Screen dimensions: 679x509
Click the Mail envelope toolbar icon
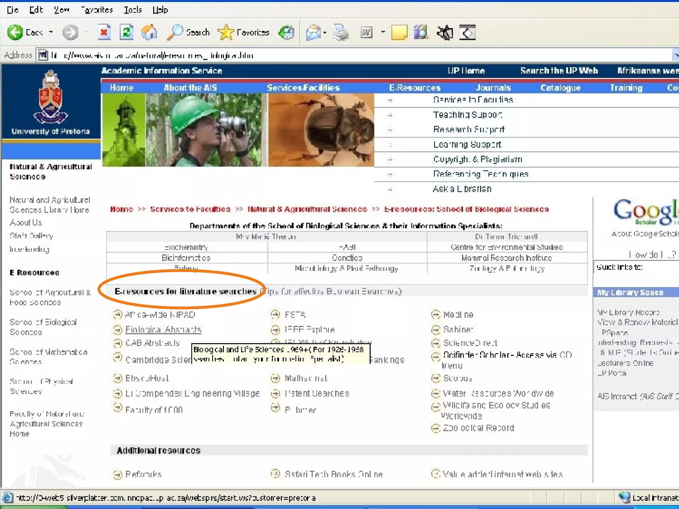pyautogui.click(x=313, y=32)
